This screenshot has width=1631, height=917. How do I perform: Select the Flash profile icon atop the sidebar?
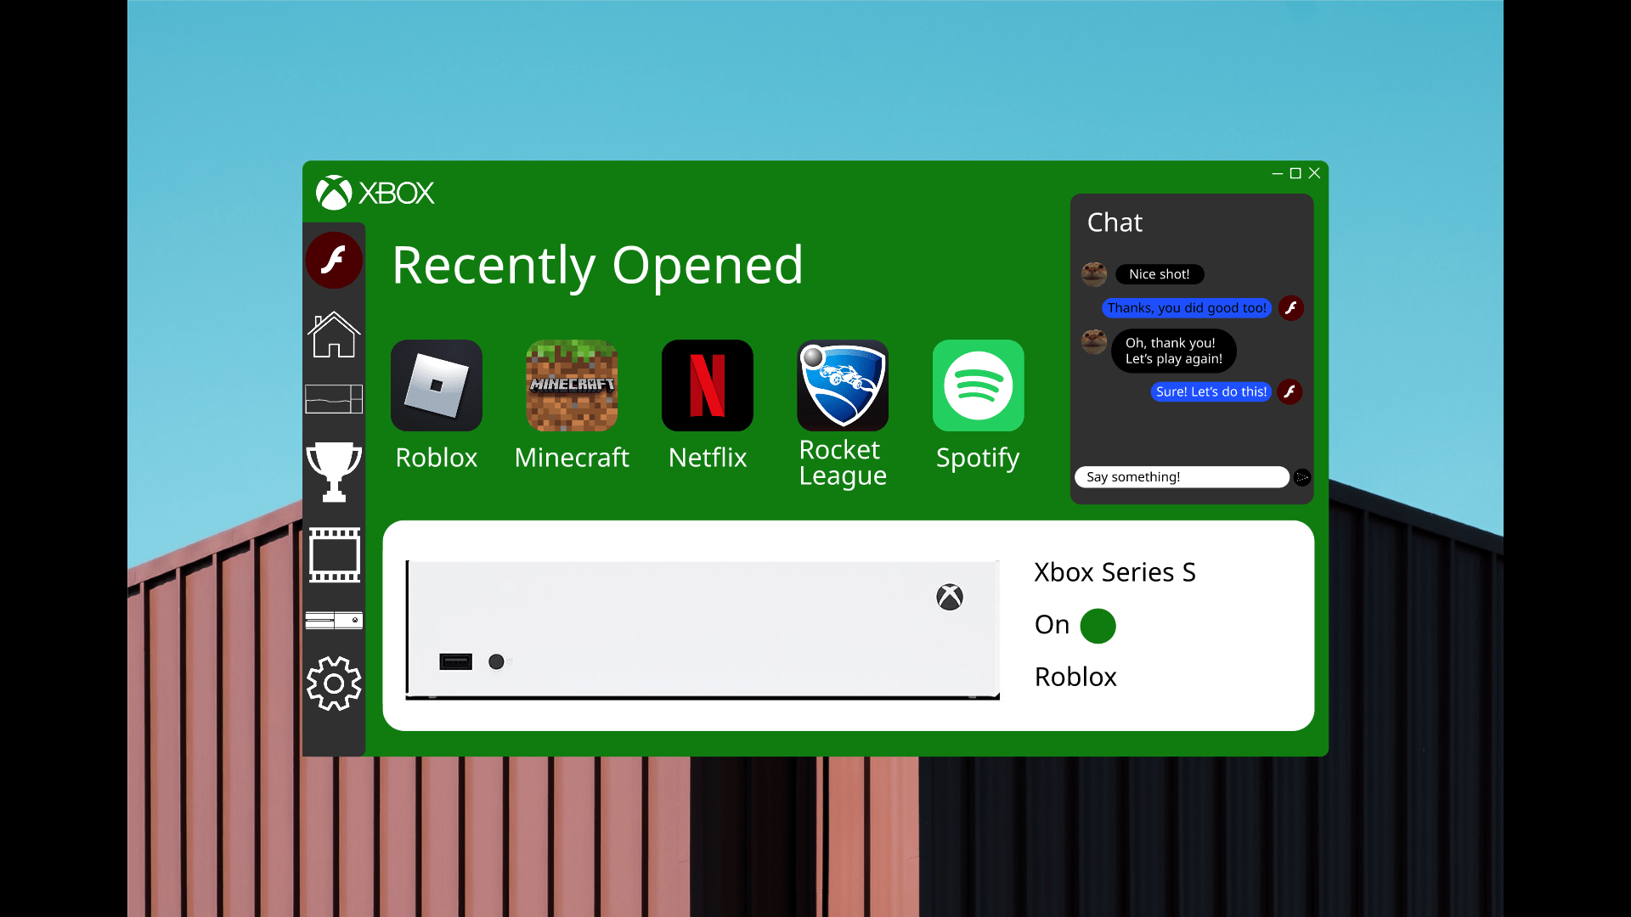coord(334,260)
